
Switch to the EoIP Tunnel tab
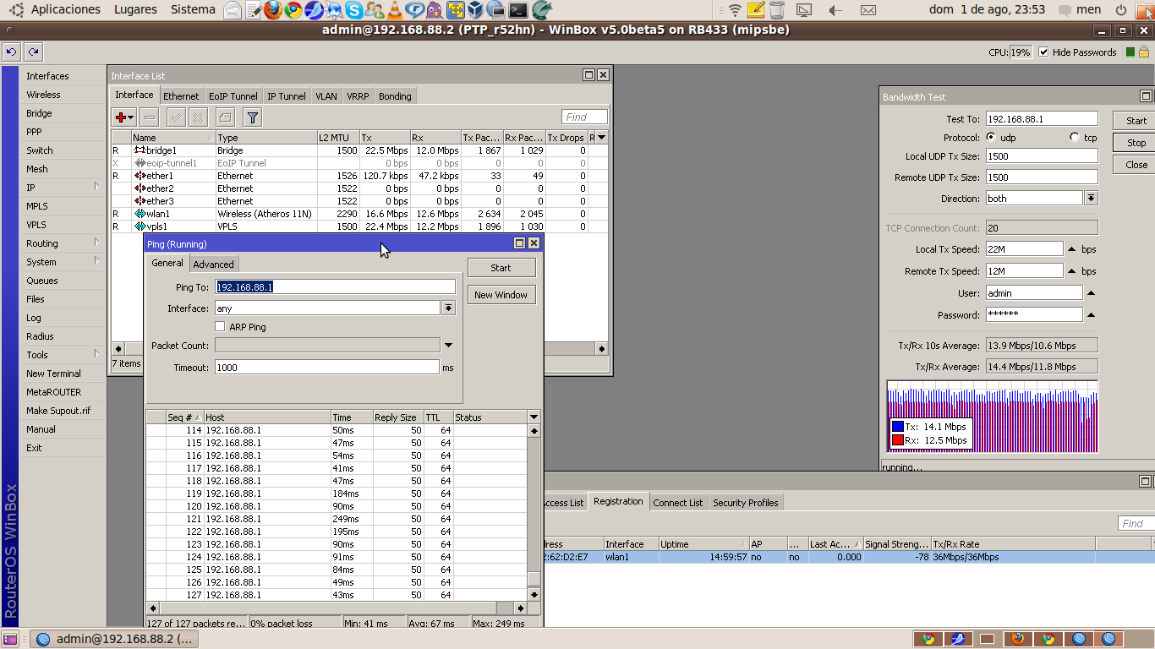pyautogui.click(x=233, y=96)
